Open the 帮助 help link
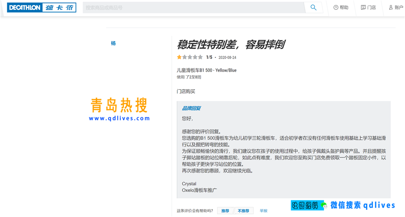The width and height of the screenshot is (405, 217). (341, 8)
